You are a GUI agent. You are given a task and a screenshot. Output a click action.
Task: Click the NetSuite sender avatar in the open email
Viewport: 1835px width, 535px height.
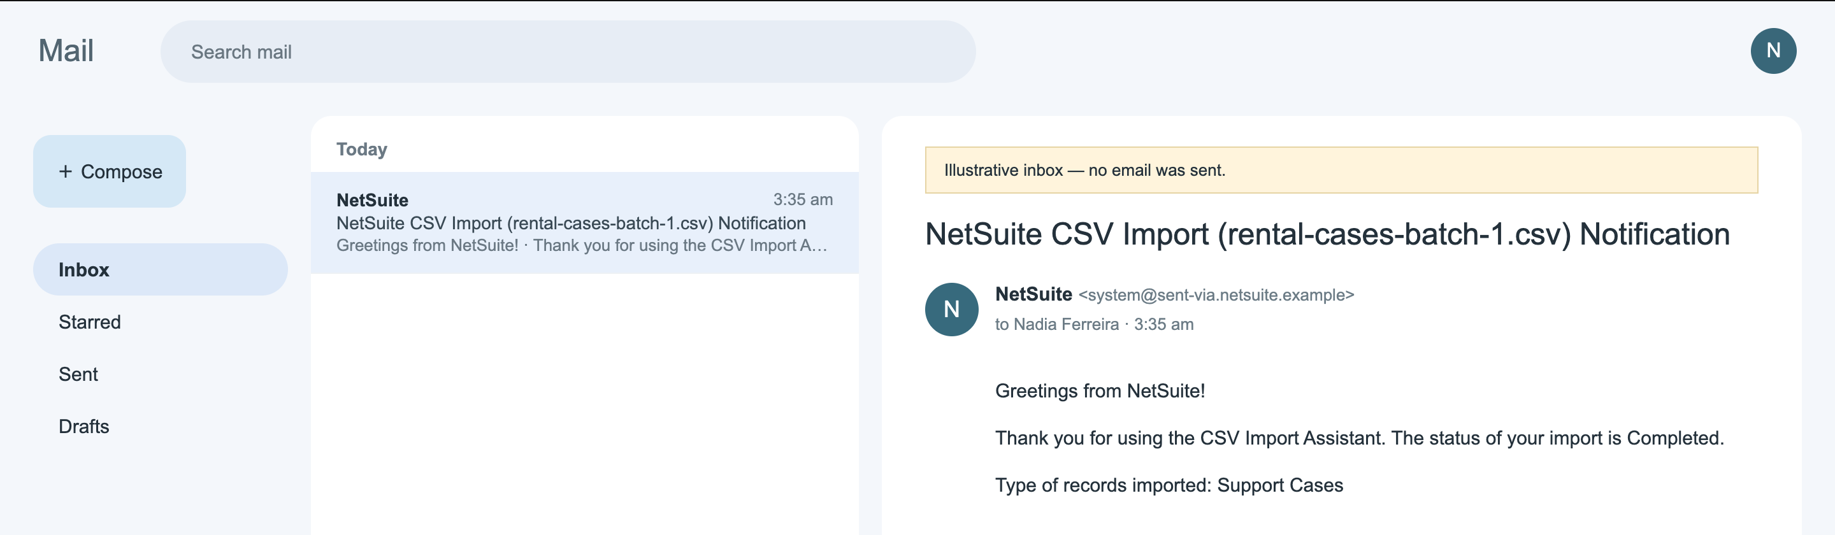click(951, 309)
